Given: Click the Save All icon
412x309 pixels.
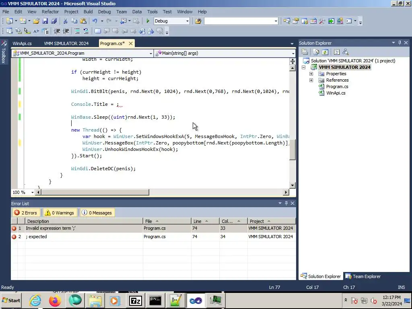Looking at the screenshot, I should [x=54, y=21].
